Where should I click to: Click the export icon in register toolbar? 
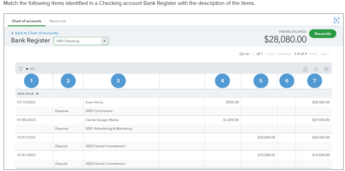tap(316, 69)
